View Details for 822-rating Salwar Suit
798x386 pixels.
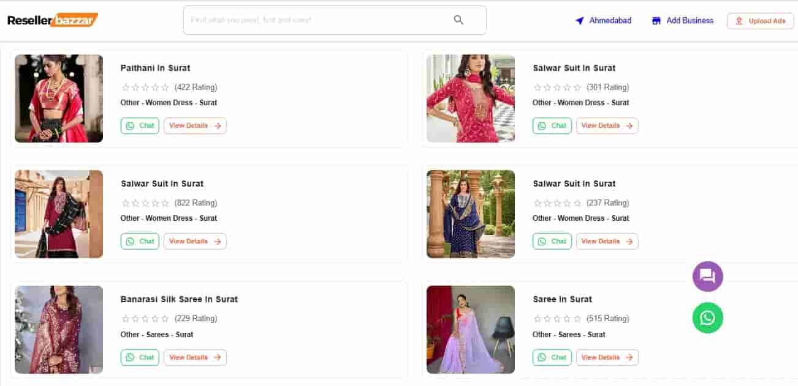[x=195, y=242]
